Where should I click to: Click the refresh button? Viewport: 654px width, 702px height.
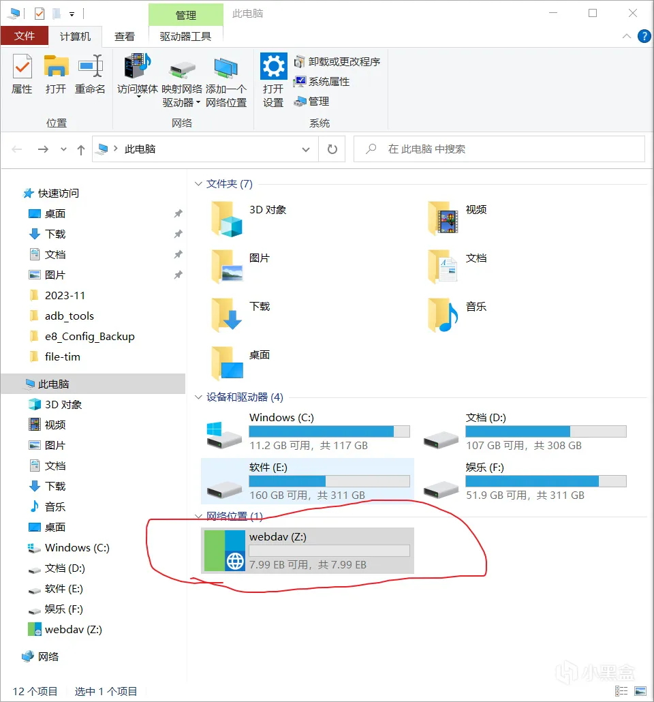[332, 149]
